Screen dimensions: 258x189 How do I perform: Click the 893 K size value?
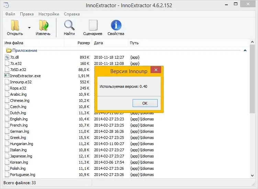pyautogui.click(x=85, y=57)
